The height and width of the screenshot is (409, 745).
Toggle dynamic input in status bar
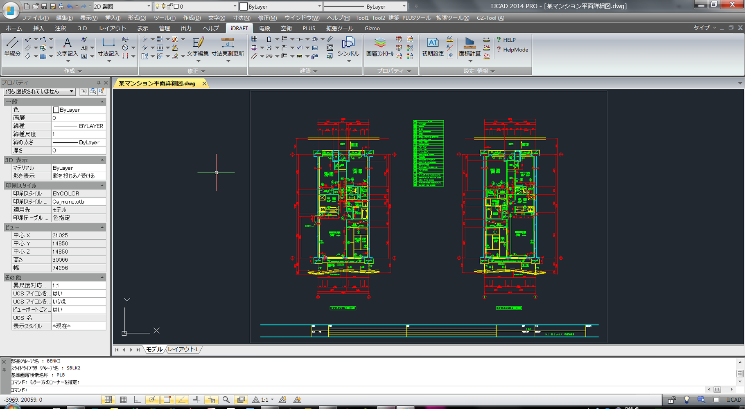coord(211,400)
